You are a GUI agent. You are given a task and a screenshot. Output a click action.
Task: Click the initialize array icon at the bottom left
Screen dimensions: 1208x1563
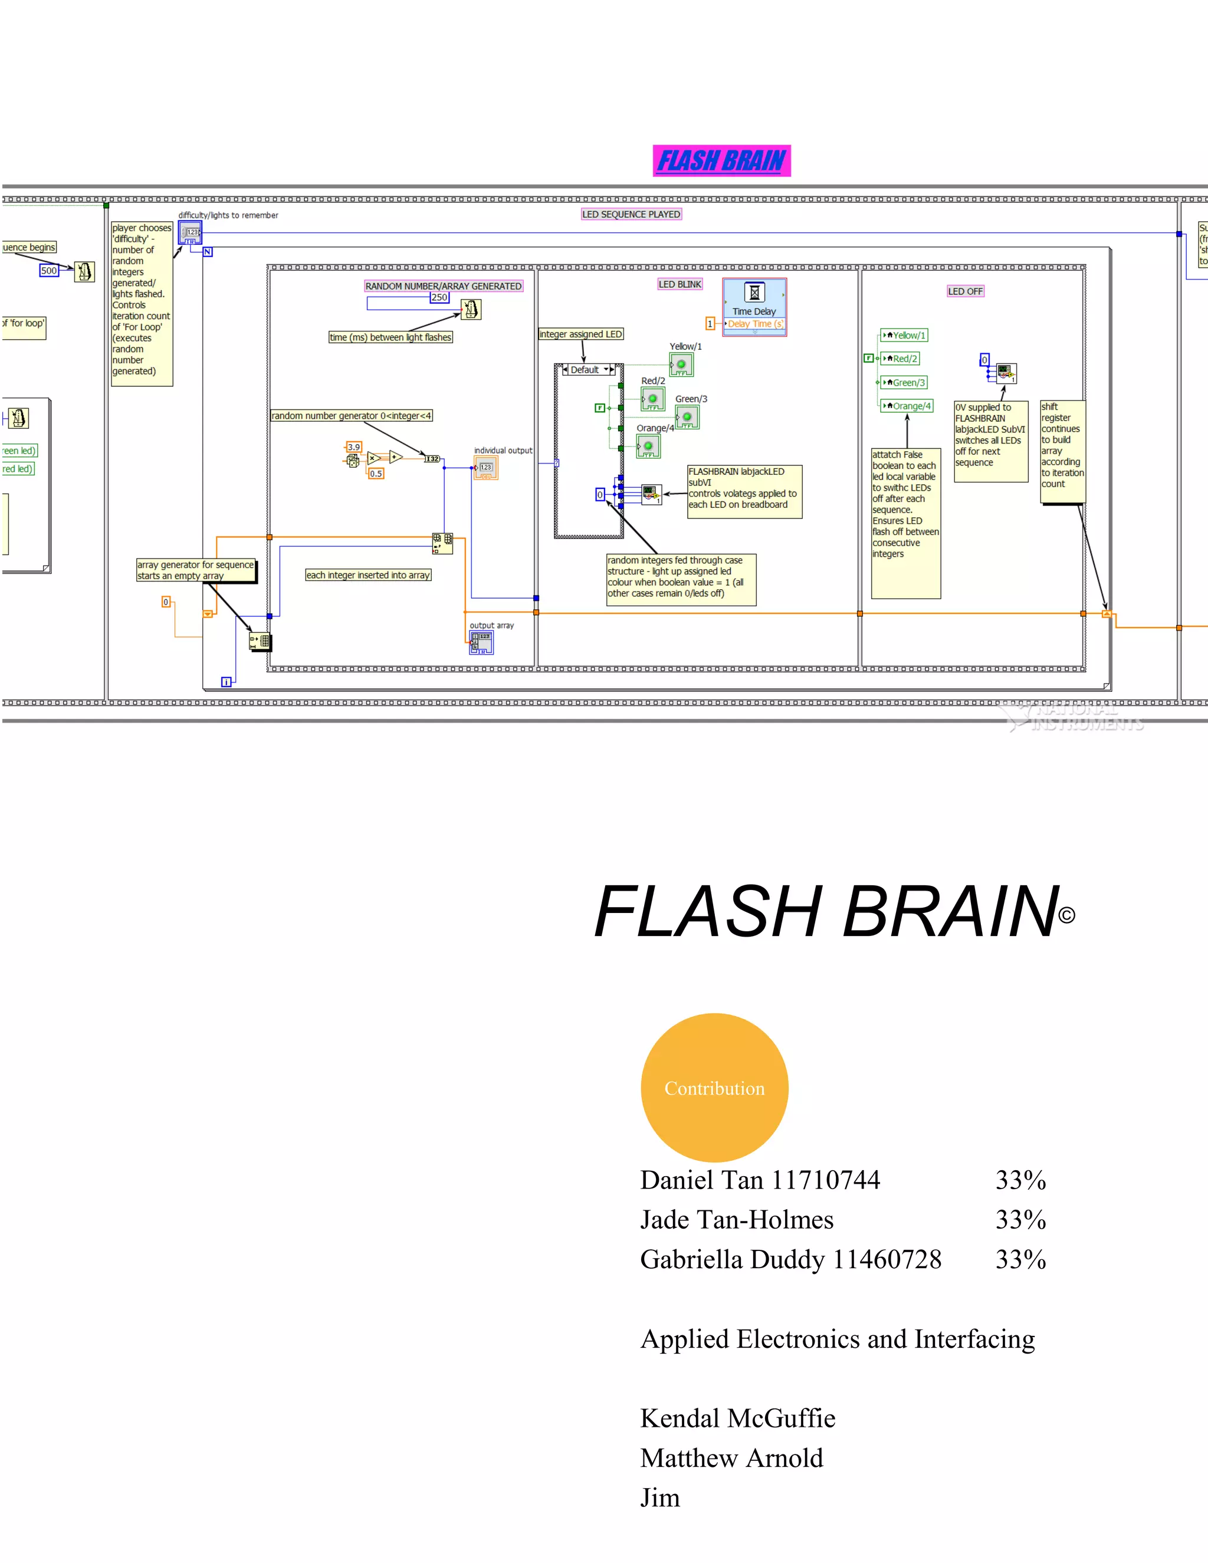[260, 642]
